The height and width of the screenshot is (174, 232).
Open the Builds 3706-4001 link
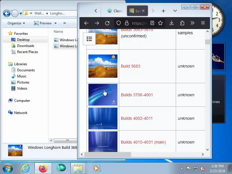pos(137,95)
